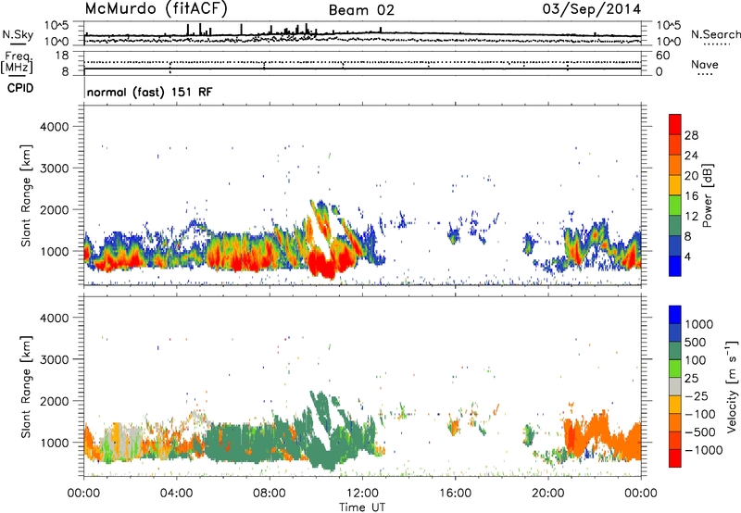Click the '-100' label on Velocity color bar
Screen dimensions: 741x513
(700, 414)
